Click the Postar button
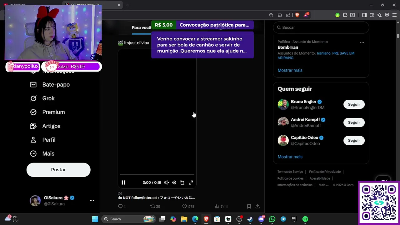 click(x=58, y=170)
